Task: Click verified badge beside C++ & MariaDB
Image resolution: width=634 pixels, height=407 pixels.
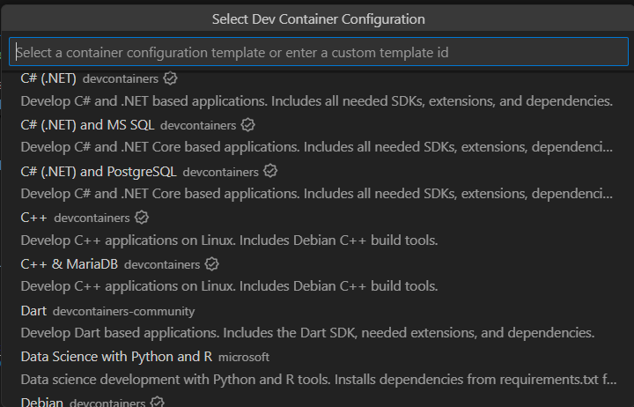Action: point(212,263)
